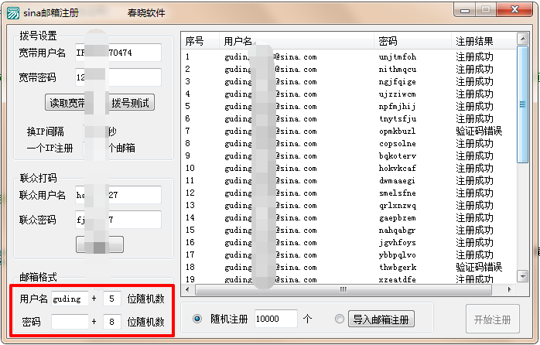This screenshot has height=345, width=540.
Task: Select the row with password ujzziwcm
Action: (x=349, y=94)
